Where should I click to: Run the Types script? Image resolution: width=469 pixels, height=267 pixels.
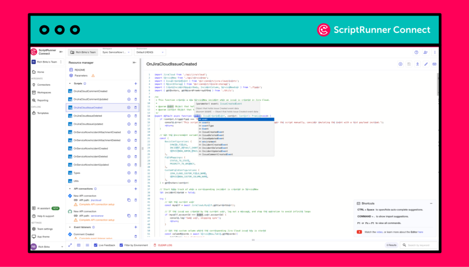coord(129,173)
